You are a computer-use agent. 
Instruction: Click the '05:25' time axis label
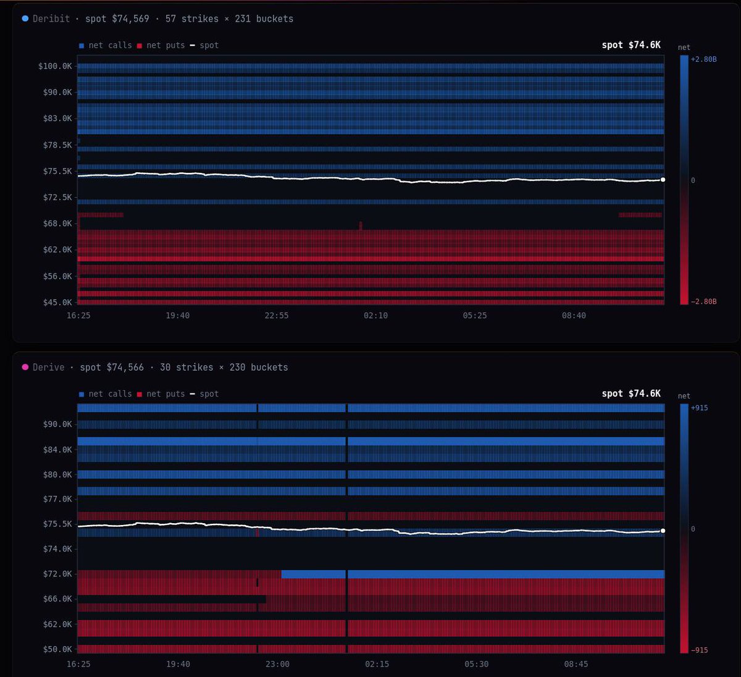tap(475, 316)
